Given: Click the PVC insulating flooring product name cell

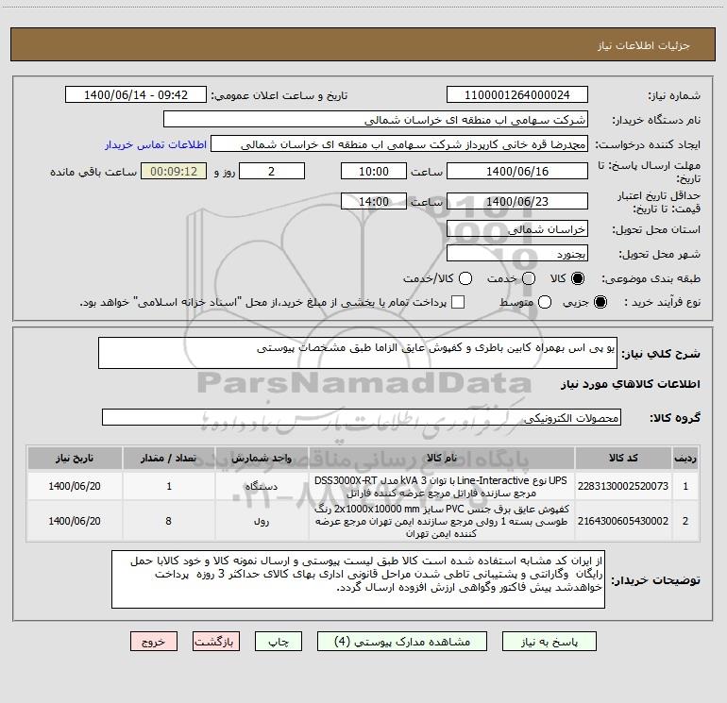Looking at the screenshot, I should [x=442, y=521].
